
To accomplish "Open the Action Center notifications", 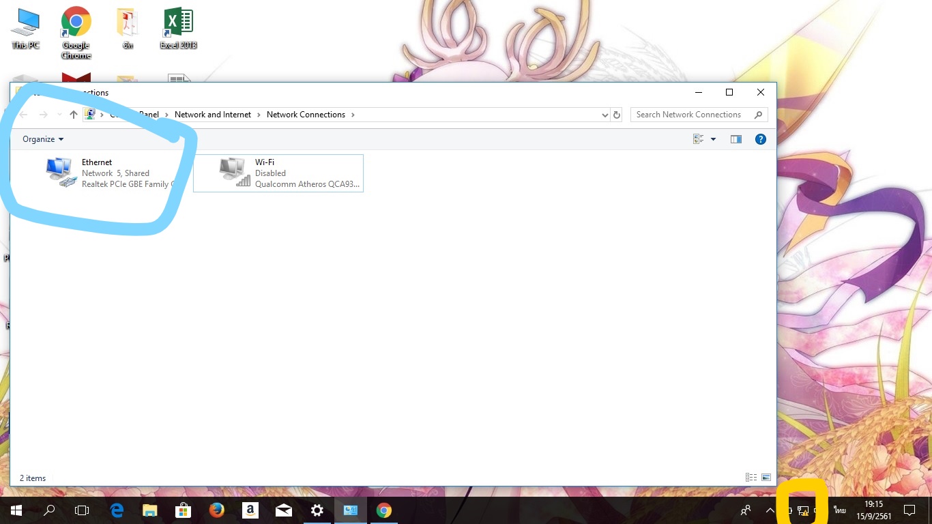I will (x=909, y=510).
